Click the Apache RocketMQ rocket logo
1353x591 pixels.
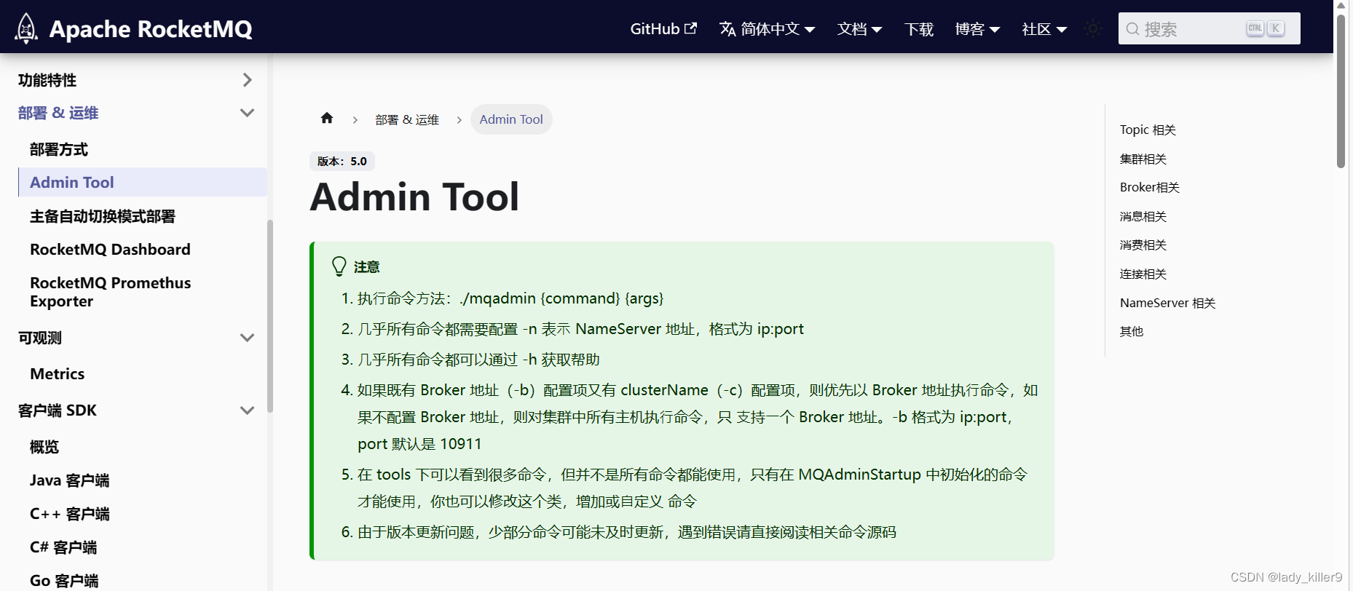point(26,28)
